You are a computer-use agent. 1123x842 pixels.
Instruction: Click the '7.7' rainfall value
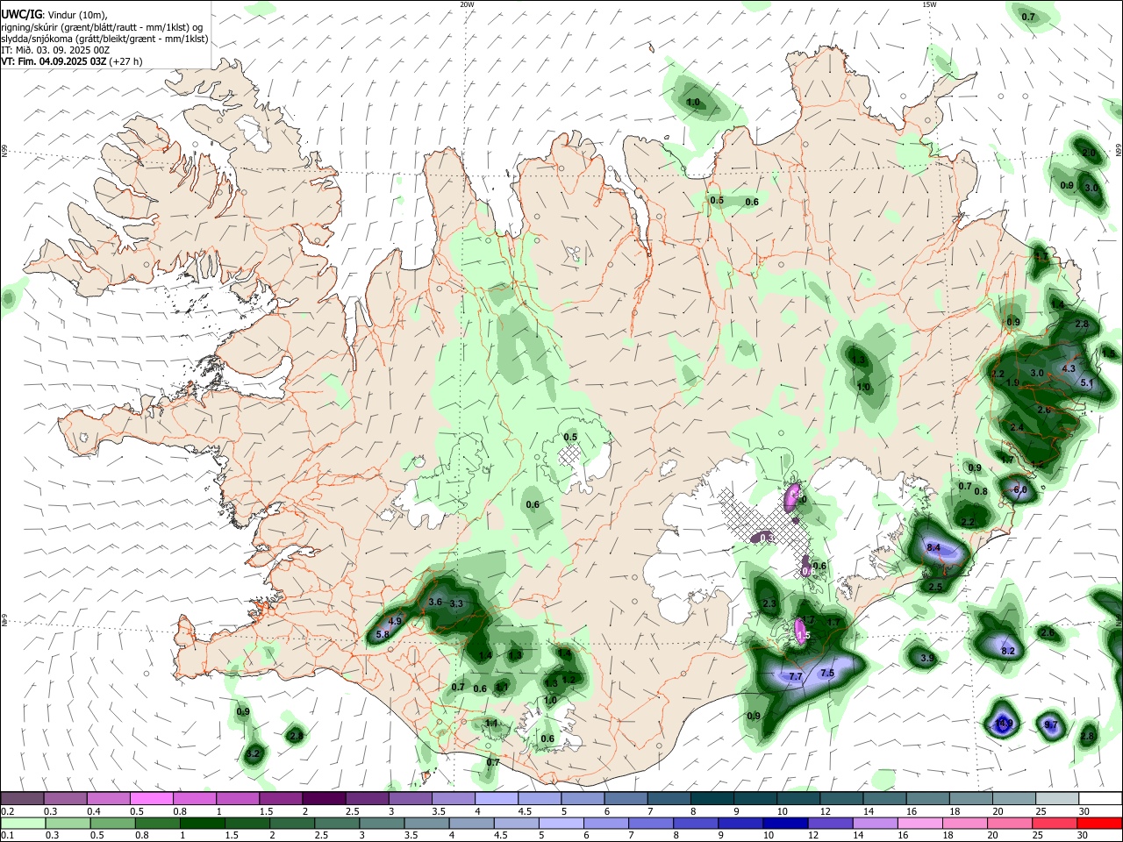pos(796,676)
